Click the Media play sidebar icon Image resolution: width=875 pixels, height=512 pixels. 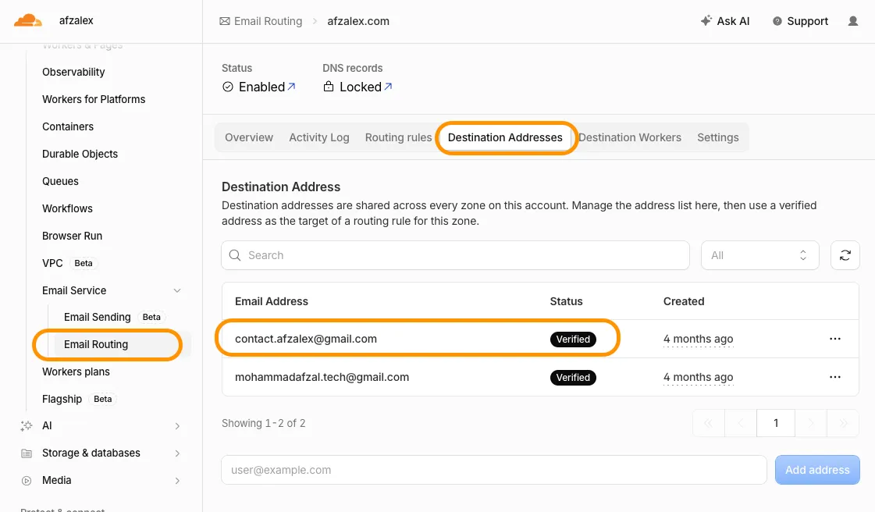point(27,480)
